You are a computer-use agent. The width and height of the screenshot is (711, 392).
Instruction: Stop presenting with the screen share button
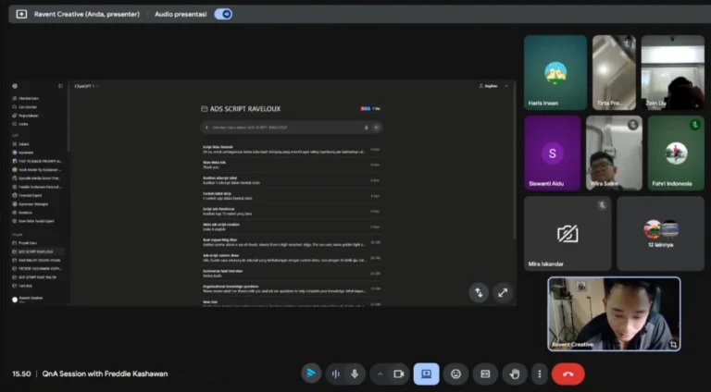point(426,374)
